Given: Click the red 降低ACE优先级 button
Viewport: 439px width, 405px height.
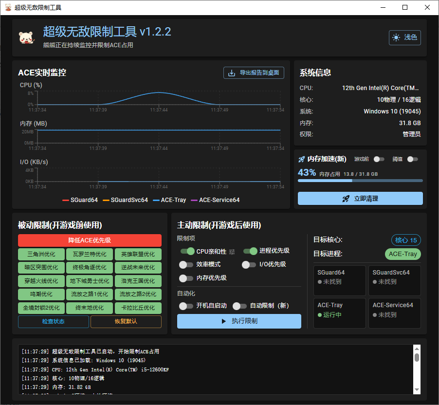Looking at the screenshot, I should coord(90,240).
